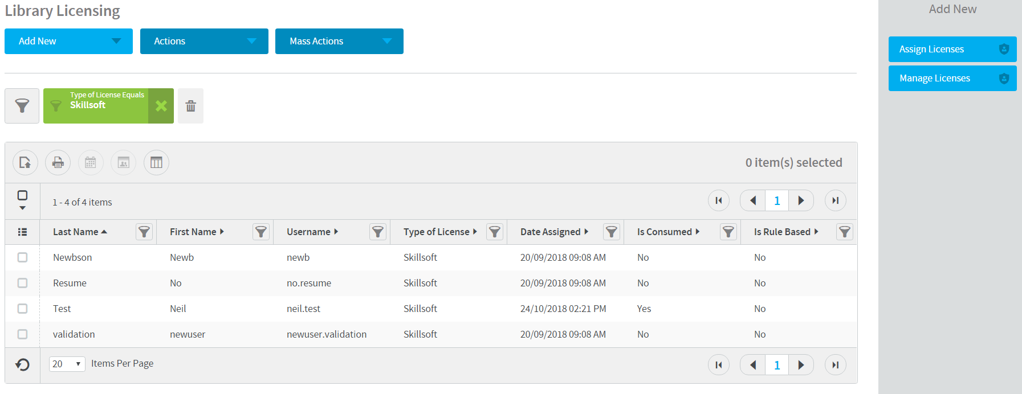Sort by Username column header
Image resolution: width=1022 pixels, height=394 pixels.
(312, 232)
